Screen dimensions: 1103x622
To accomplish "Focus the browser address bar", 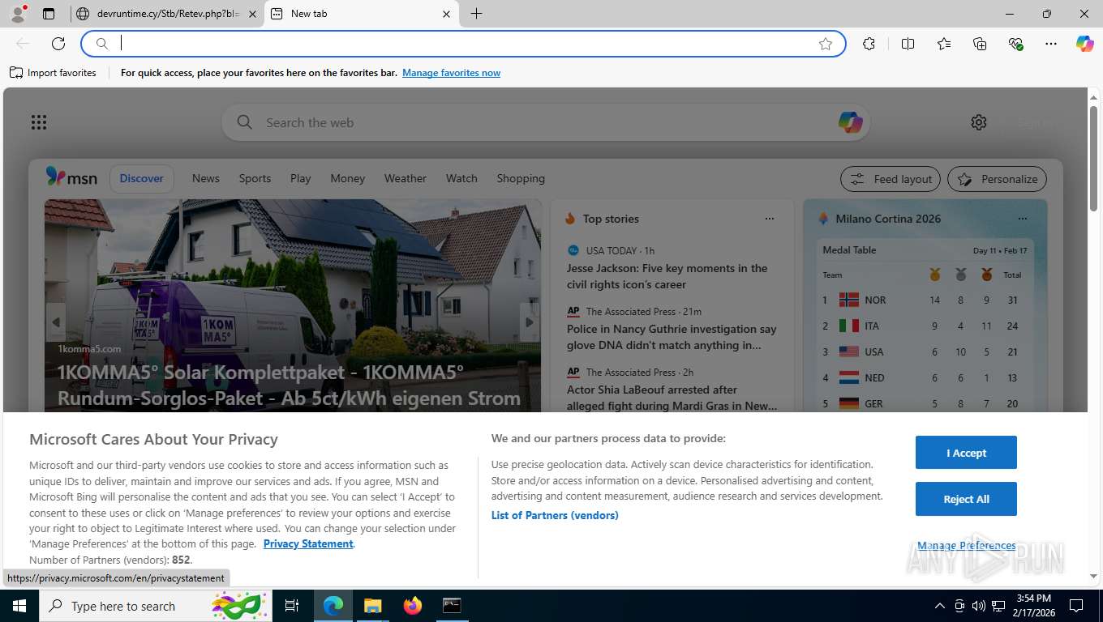I will 462,44.
